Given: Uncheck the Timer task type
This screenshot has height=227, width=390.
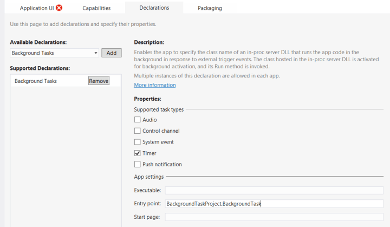Looking at the screenshot, I should (137, 153).
